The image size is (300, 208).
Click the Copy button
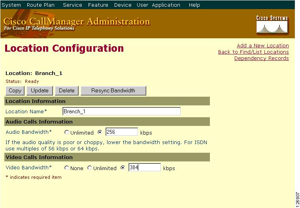15,90
